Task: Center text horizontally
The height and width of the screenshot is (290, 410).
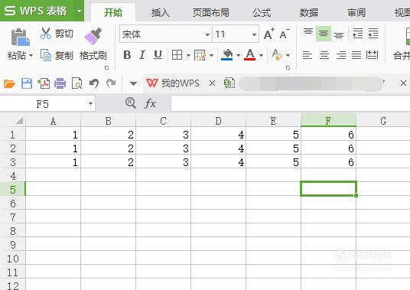Action: (x=324, y=55)
